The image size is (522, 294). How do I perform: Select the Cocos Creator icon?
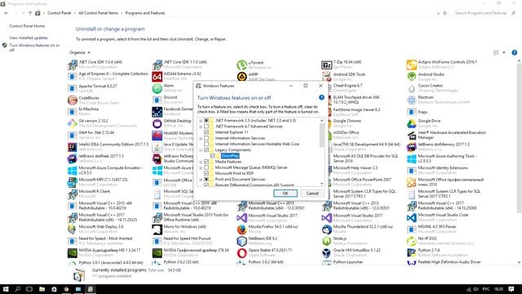click(x=411, y=88)
